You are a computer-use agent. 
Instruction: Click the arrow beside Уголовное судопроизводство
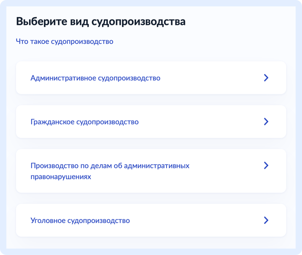tap(266, 220)
